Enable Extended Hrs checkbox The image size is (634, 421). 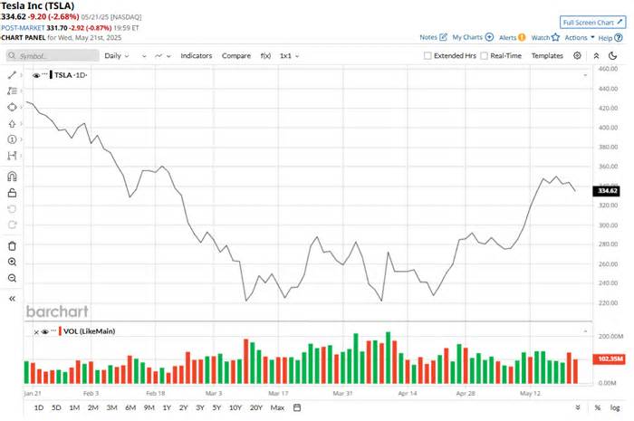(427, 56)
